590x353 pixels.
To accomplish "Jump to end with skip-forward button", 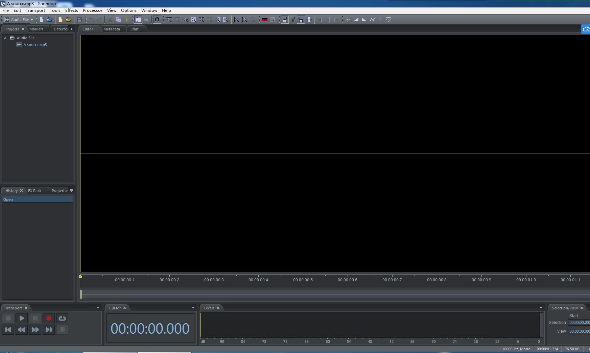I will pyautogui.click(x=49, y=330).
